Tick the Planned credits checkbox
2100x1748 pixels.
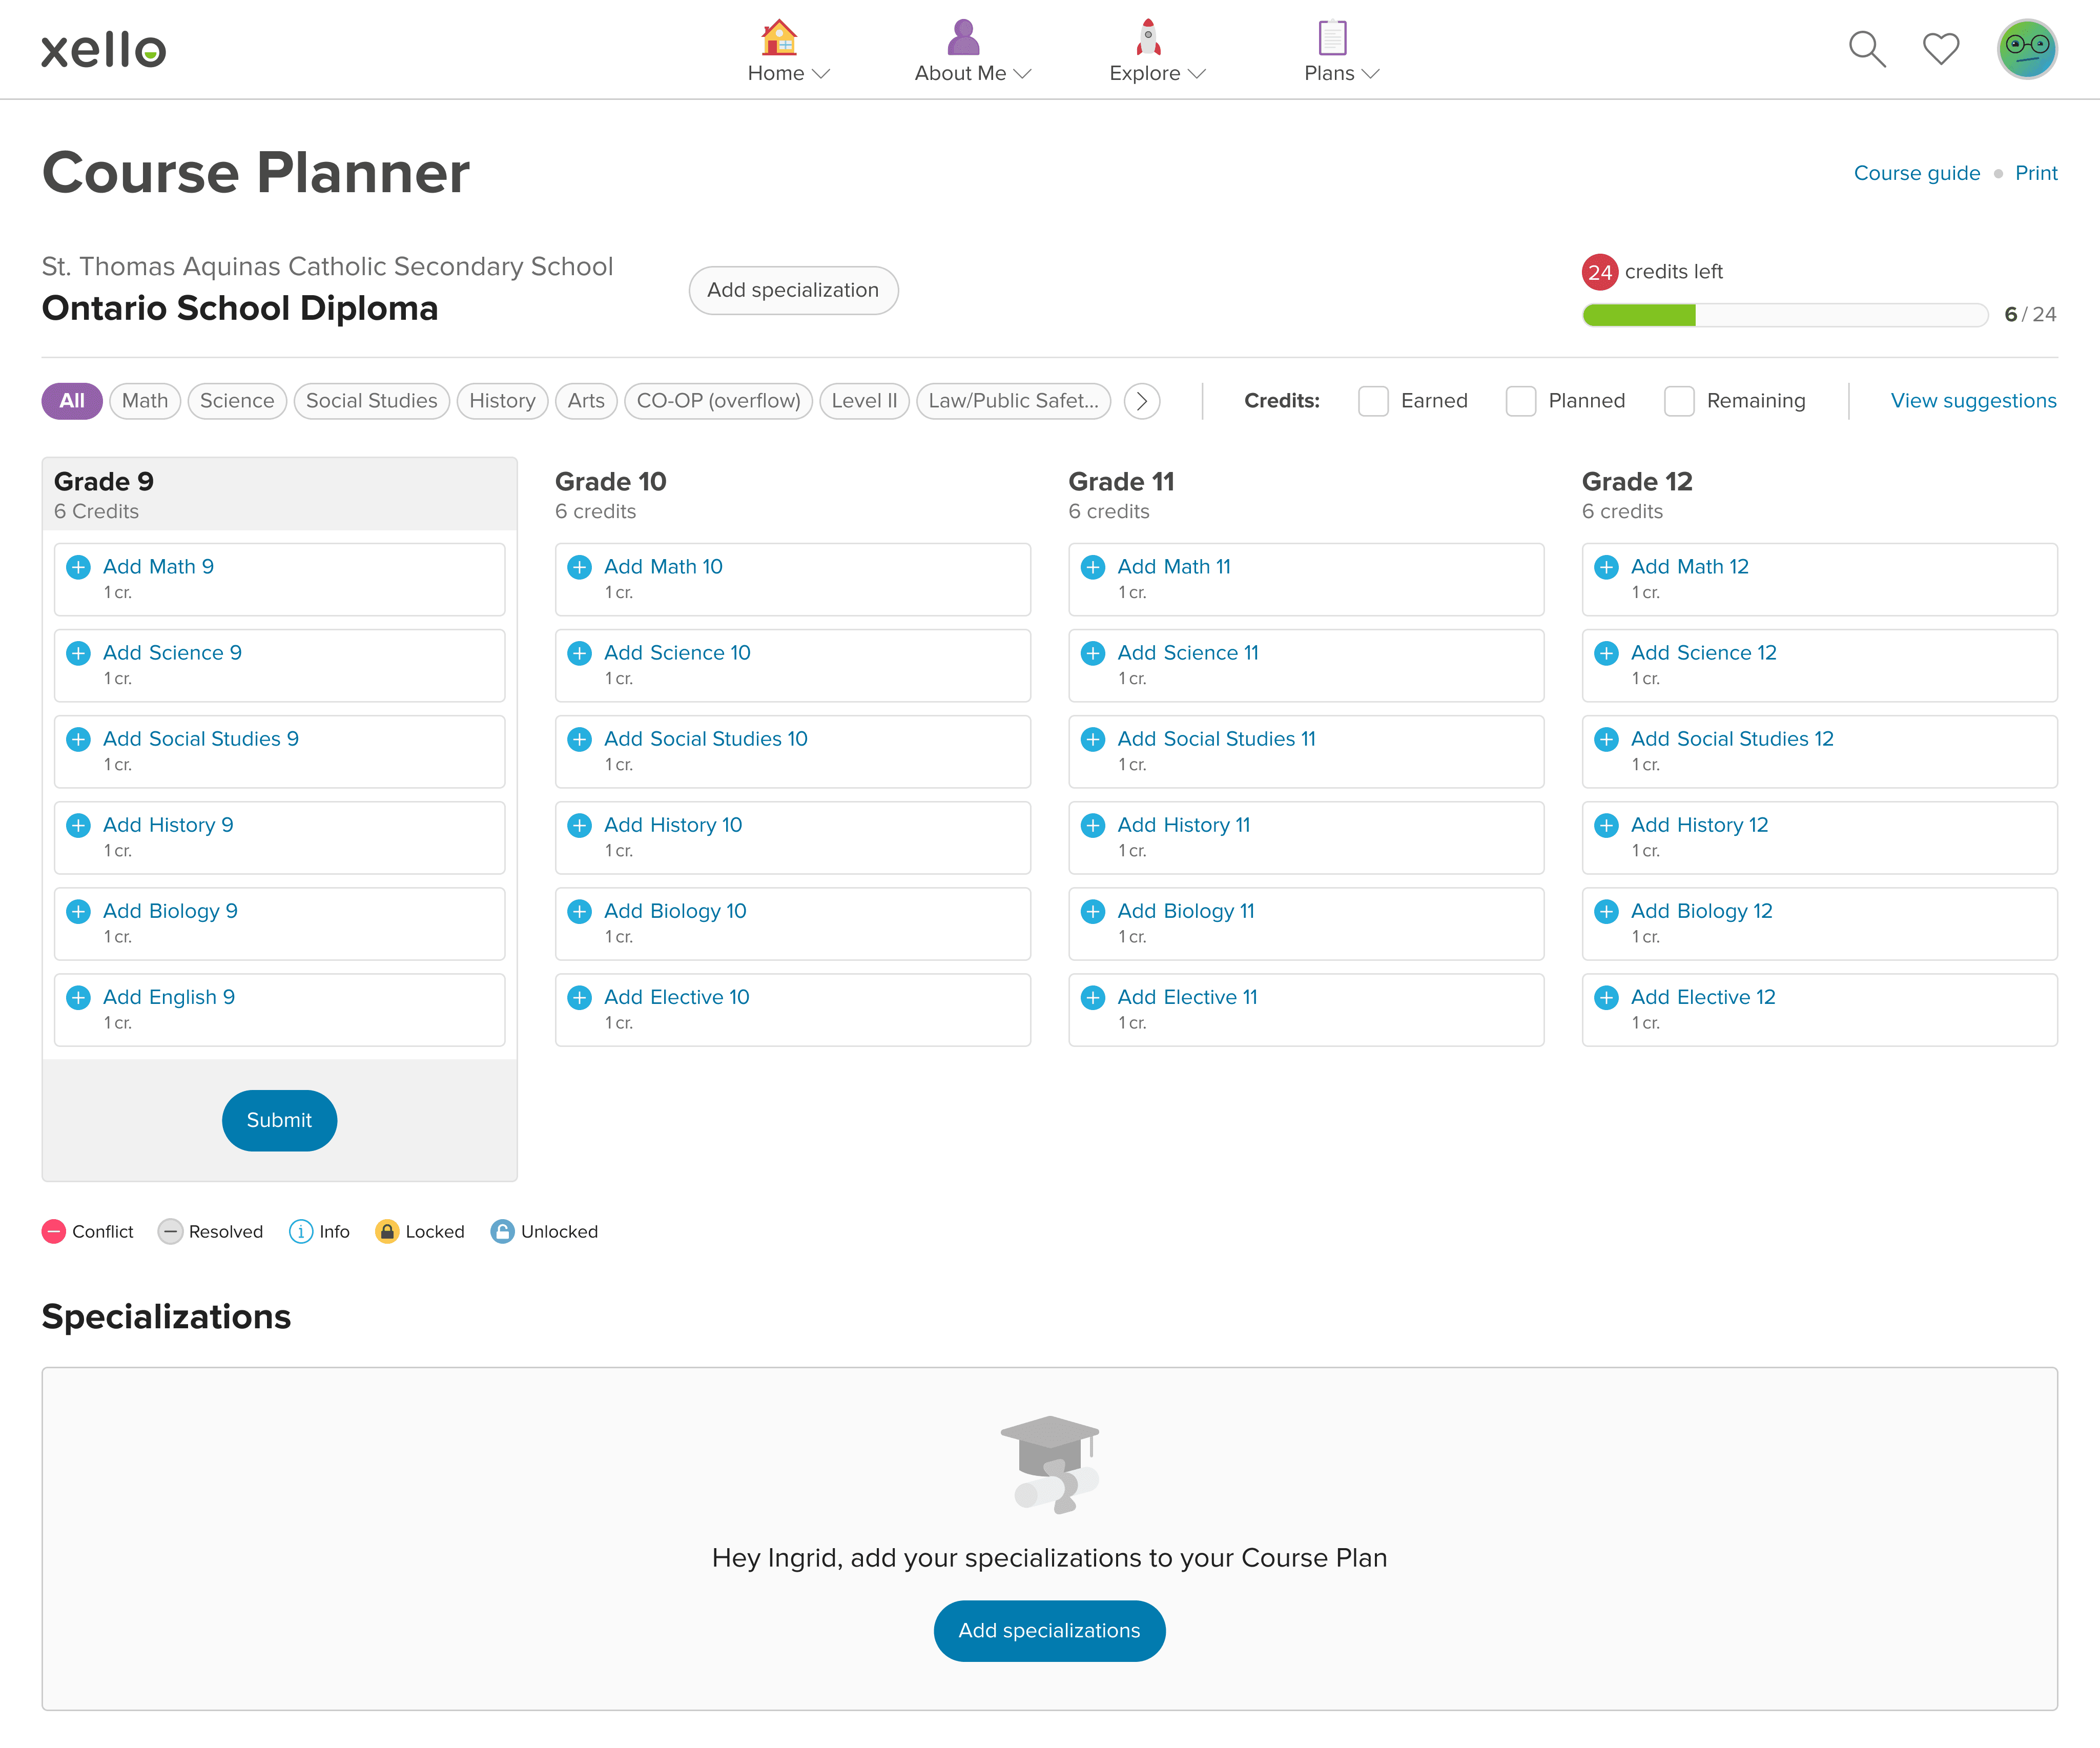click(1521, 401)
